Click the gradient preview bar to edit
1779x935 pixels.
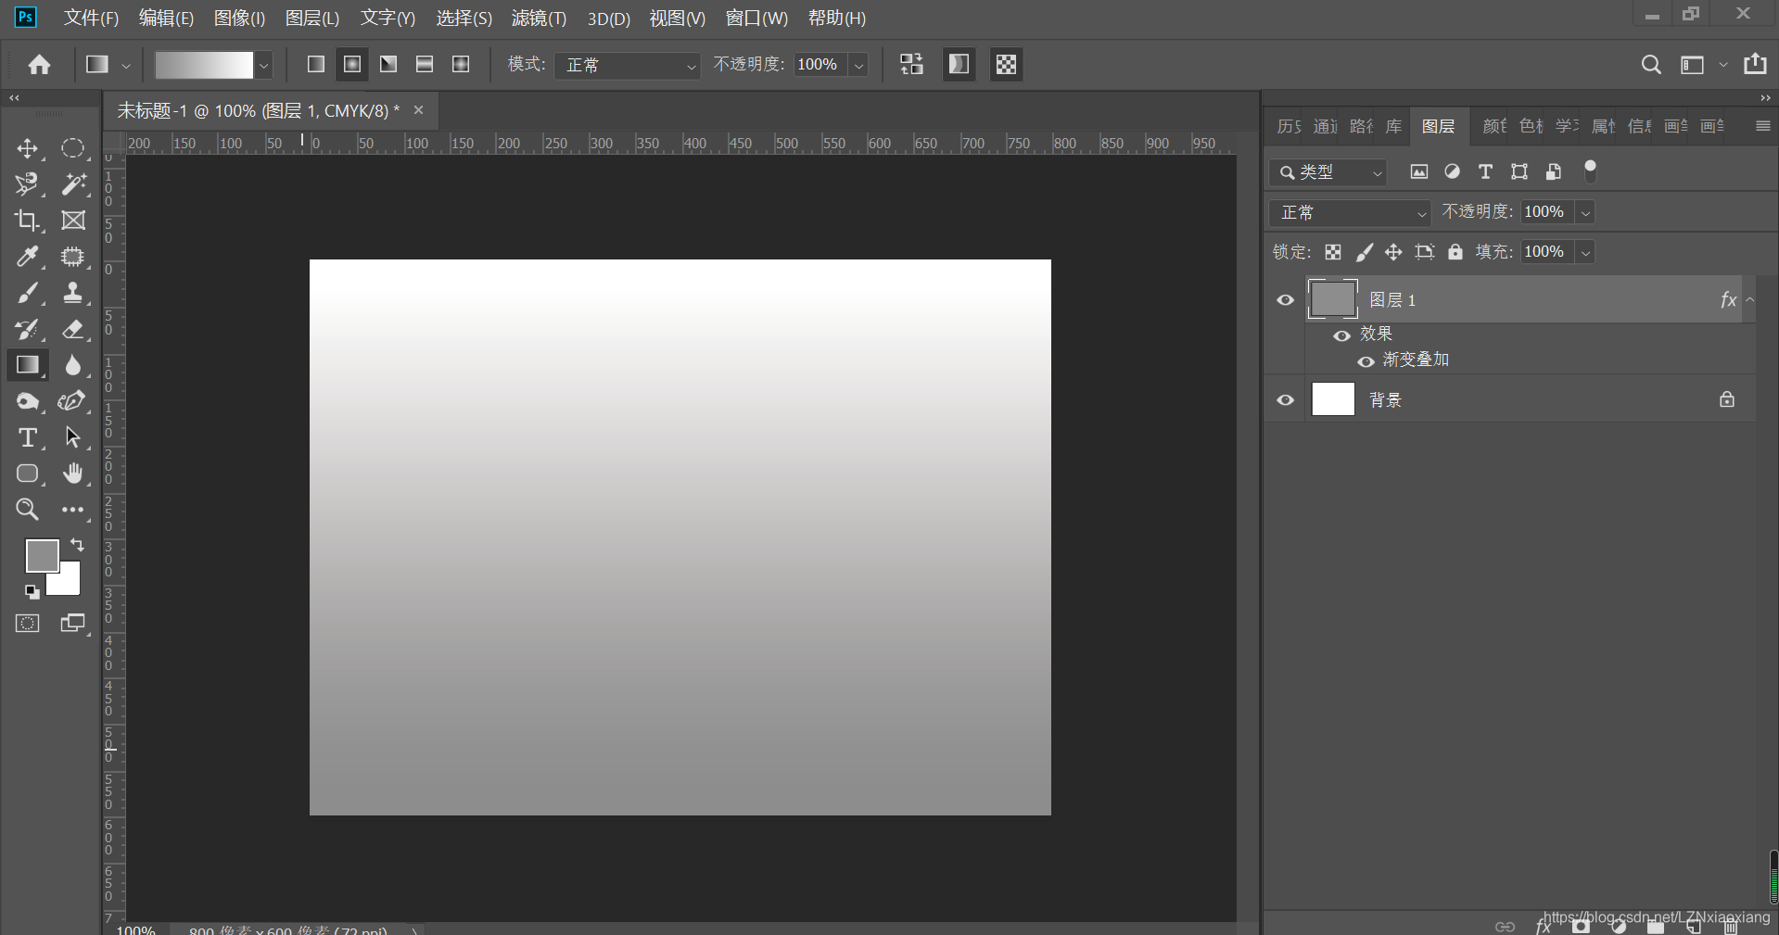[204, 65]
